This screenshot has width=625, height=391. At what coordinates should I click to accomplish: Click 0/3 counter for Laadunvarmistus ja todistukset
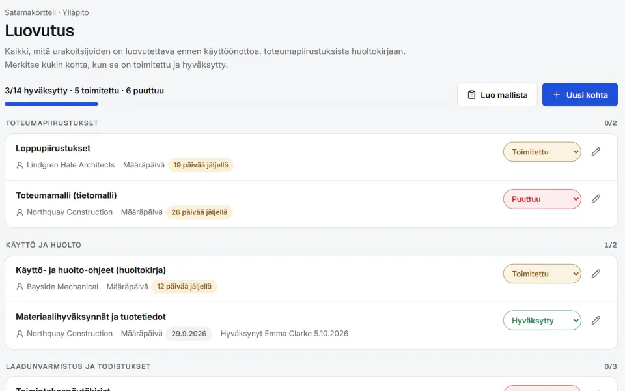click(611, 366)
